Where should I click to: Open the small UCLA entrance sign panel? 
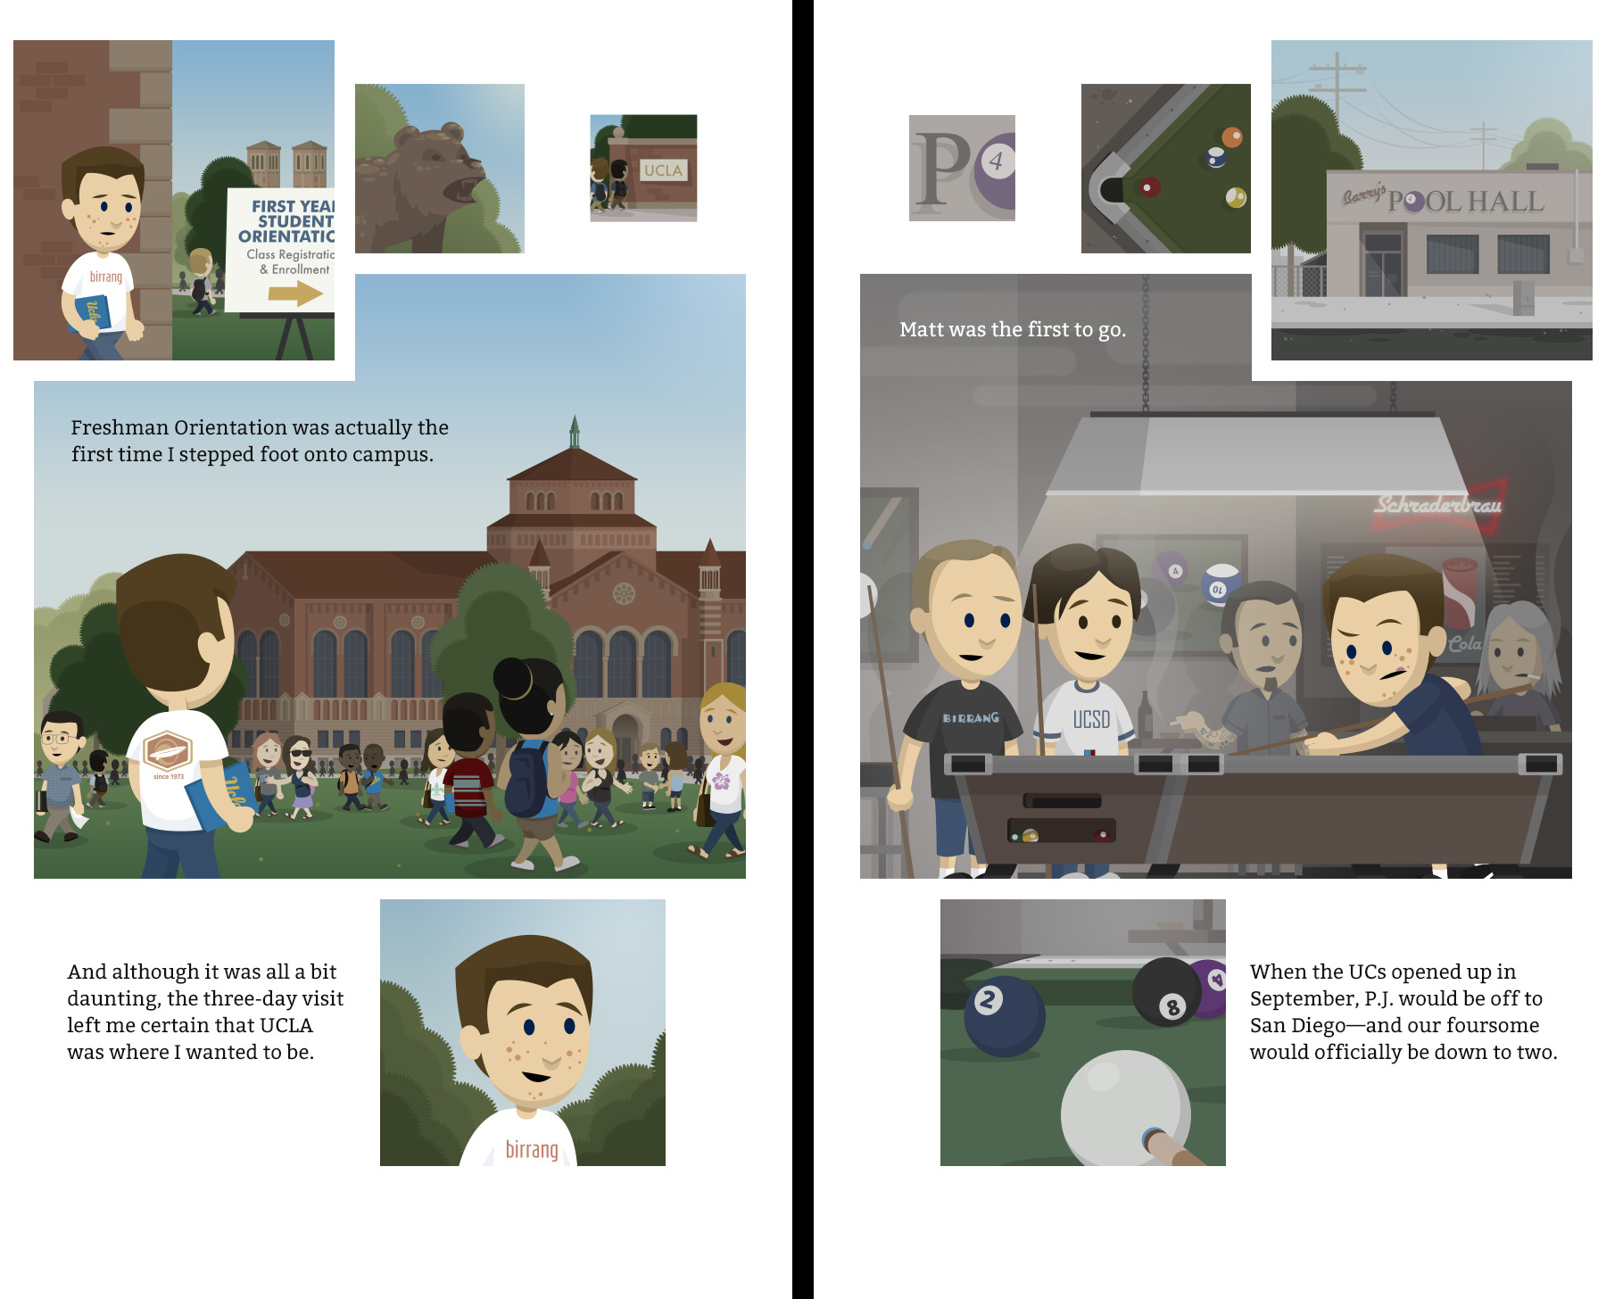[x=643, y=168]
